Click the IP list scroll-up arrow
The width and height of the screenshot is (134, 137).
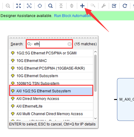pyautogui.click(x=95, y=52)
